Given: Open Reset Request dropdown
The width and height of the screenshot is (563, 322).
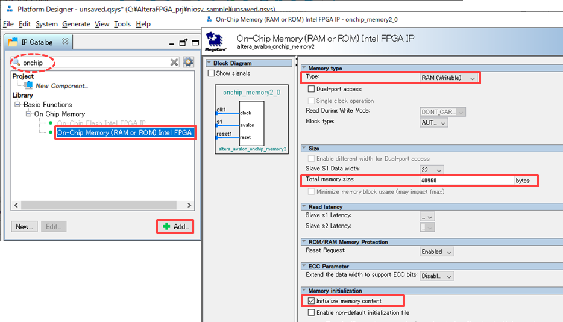Looking at the screenshot, I should [436, 252].
